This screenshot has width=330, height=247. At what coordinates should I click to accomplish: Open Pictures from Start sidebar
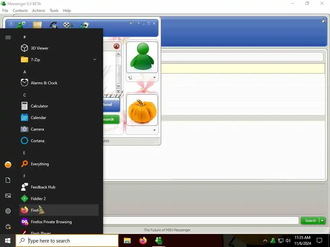pos(8,196)
